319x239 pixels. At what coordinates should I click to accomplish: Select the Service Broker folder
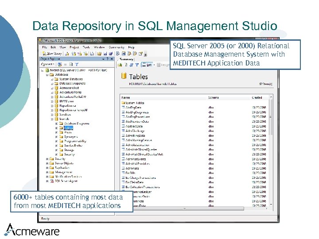(x=74, y=146)
